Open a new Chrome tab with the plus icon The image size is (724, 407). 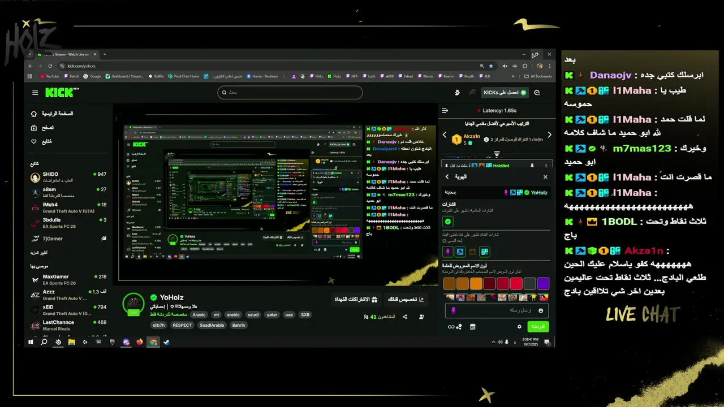(105, 54)
